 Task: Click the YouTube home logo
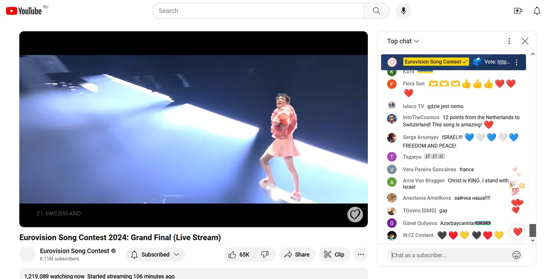24,11
